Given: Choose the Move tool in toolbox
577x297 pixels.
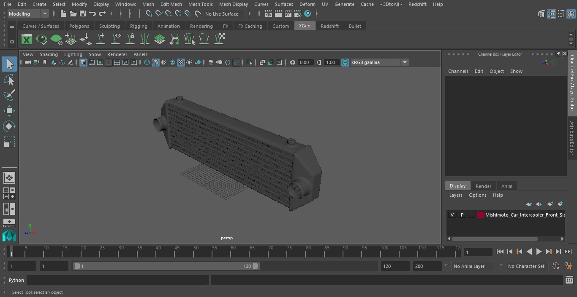Looking at the screenshot, I should click(x=9, y=111).
